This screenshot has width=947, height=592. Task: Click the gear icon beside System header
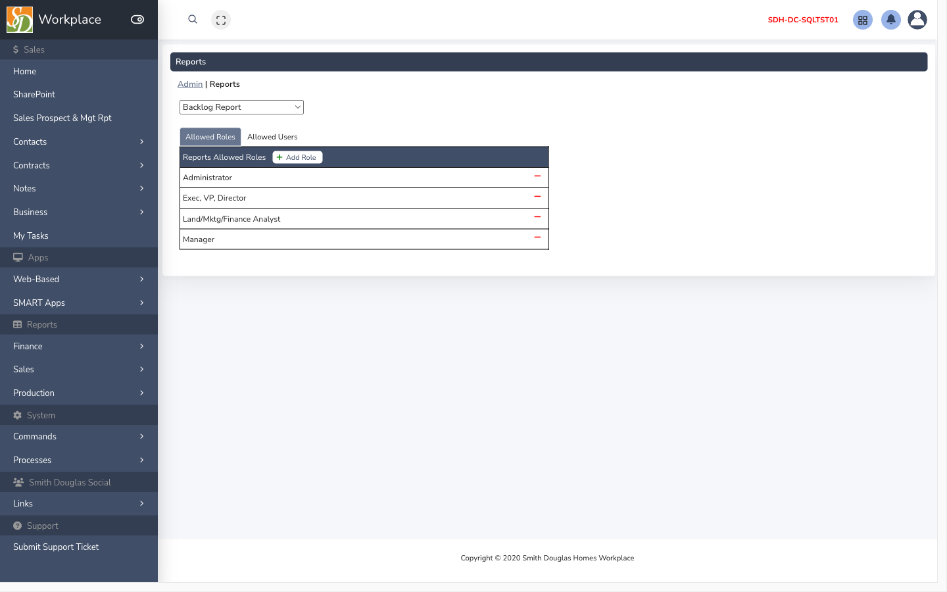[x=18, y=416]
